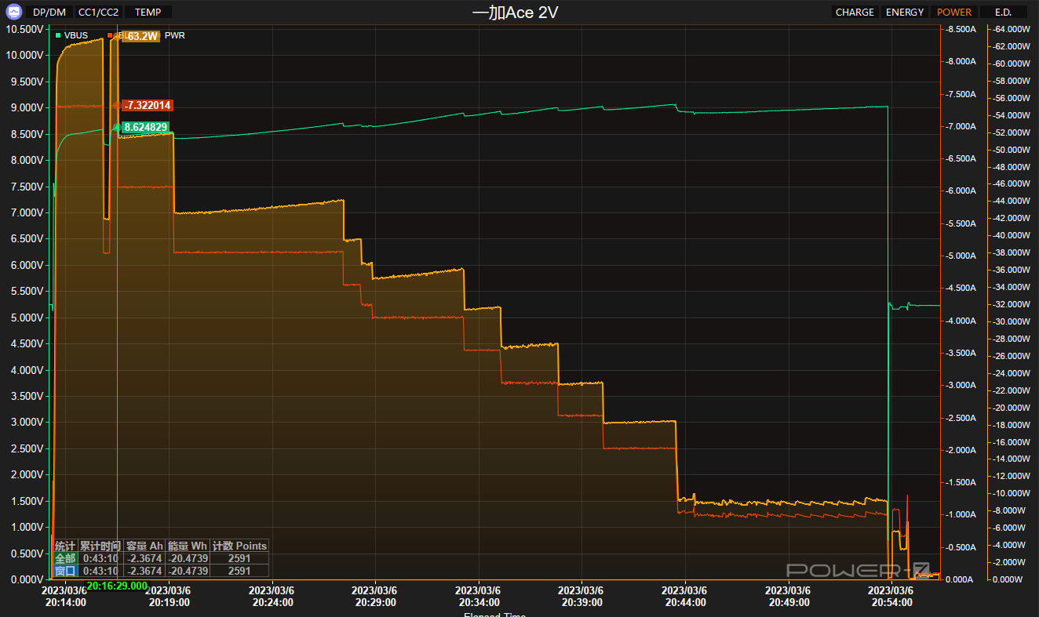Toggle the DP/DM channel button
Screen dimensions: 1039x617
pyautogui.click(x=49, y=12)
